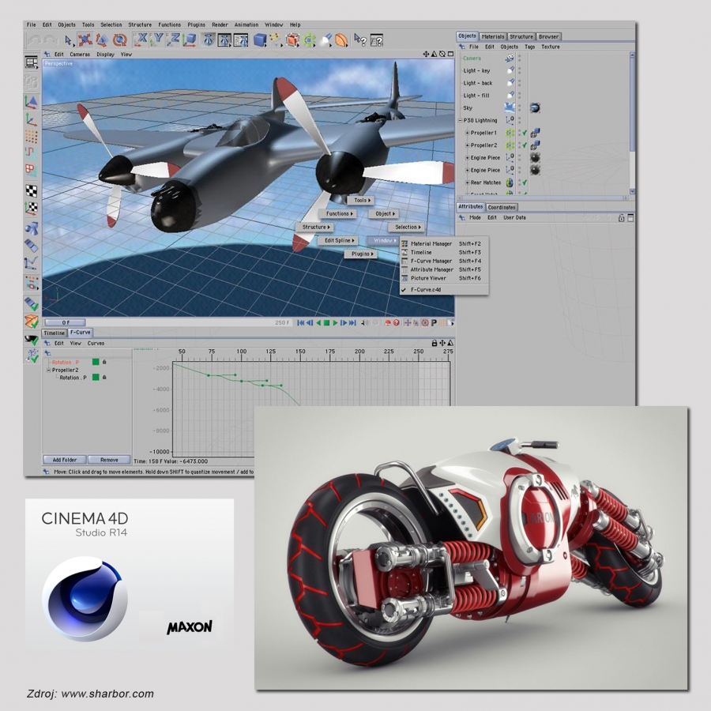Render to the Picture Viewer
711x711 pixels.
click(x=224, y=40)
